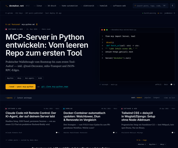The image size is (178, 148).
Task: Open Tailwind CSS + daisyUI post
Action: 138,116
